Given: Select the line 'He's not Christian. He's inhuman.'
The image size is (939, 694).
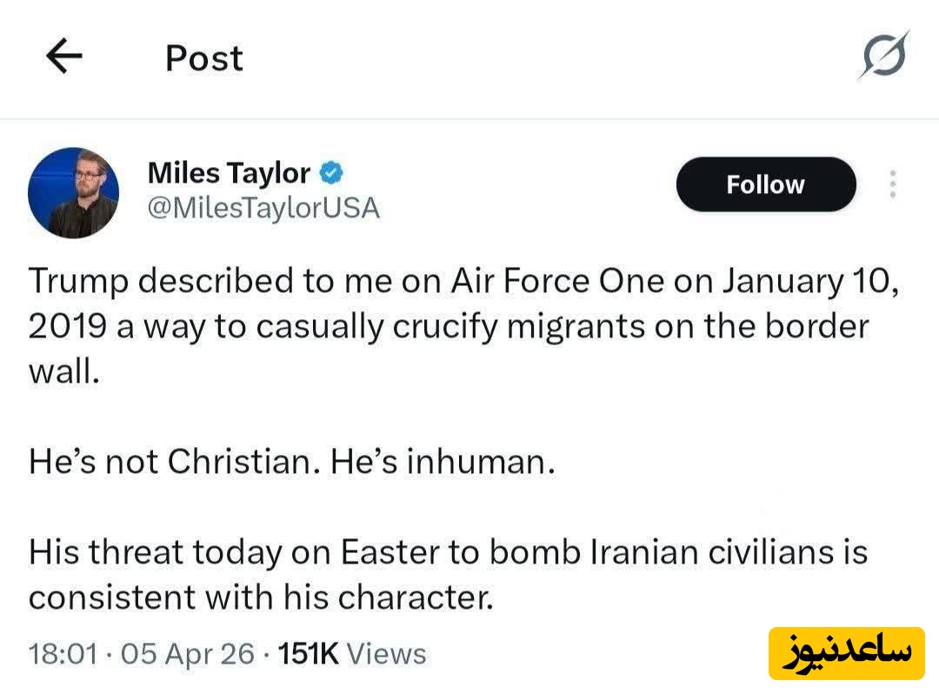Looking at the screenshot, I should point(291,461).
